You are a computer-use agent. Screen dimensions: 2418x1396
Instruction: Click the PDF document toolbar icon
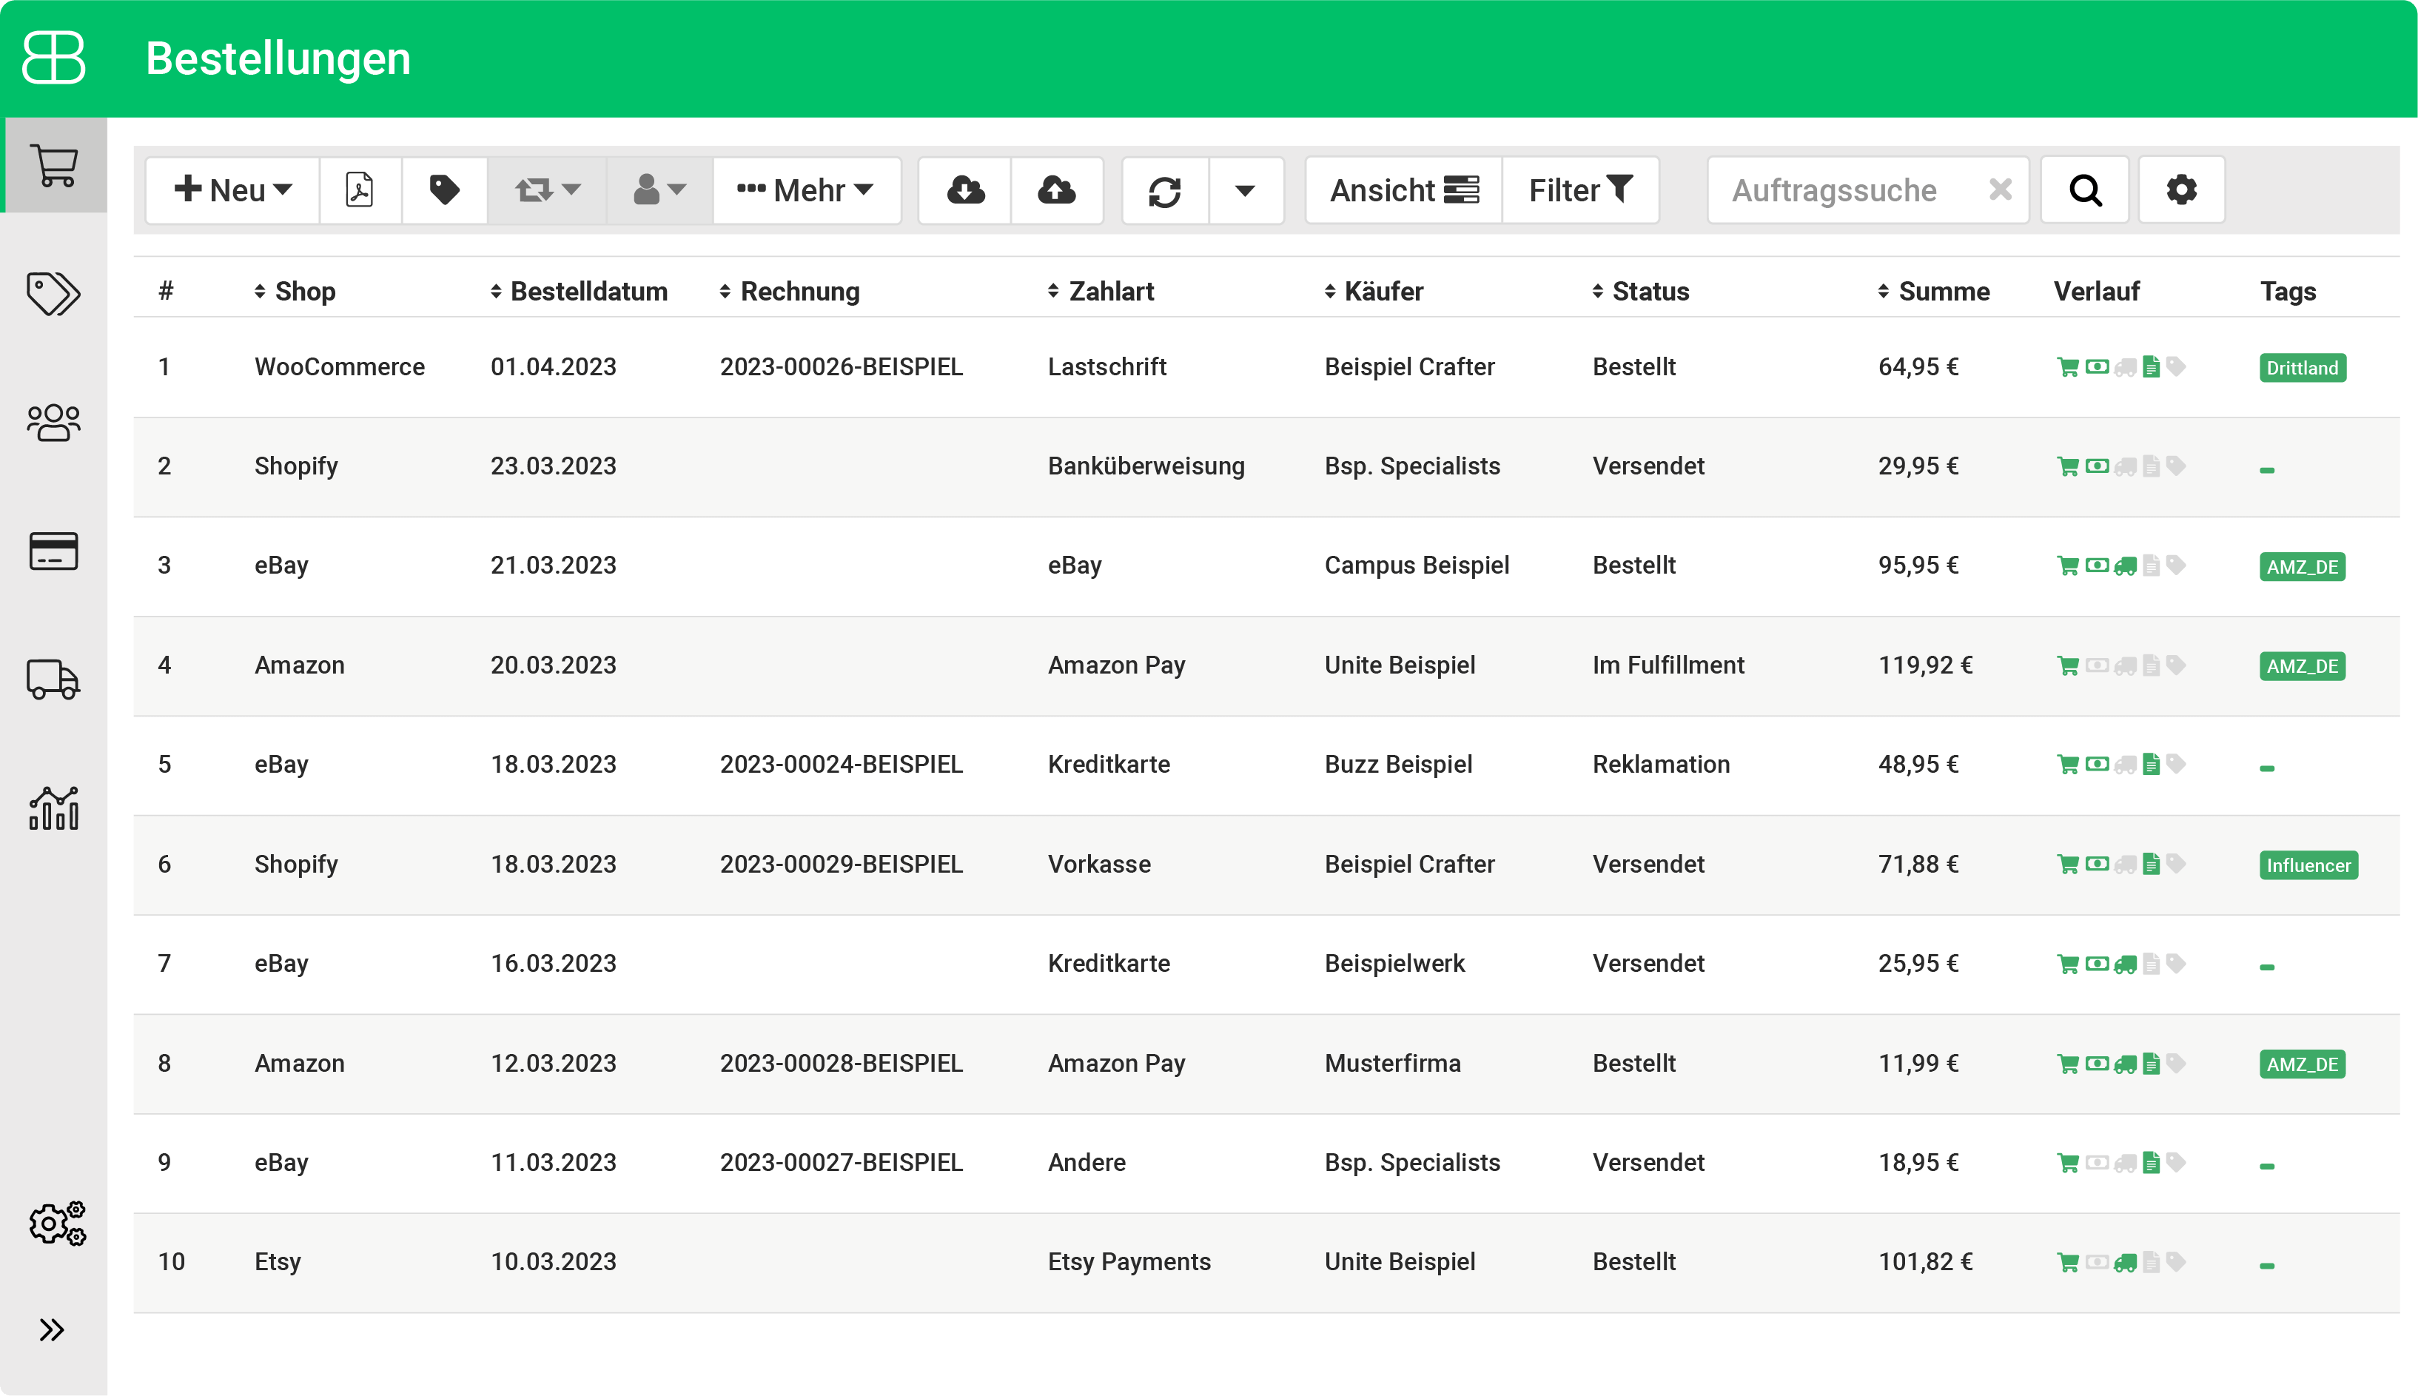[360, 189]
